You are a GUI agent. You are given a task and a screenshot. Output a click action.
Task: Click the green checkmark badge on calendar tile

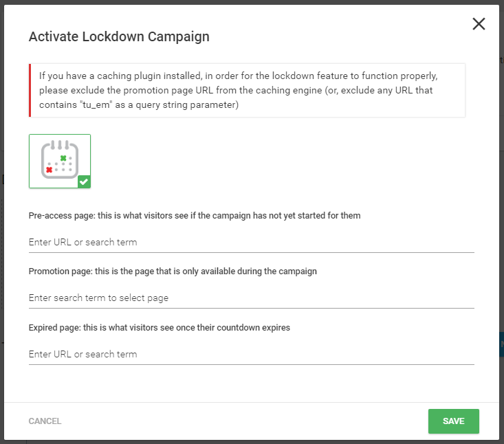pos(84,182)
